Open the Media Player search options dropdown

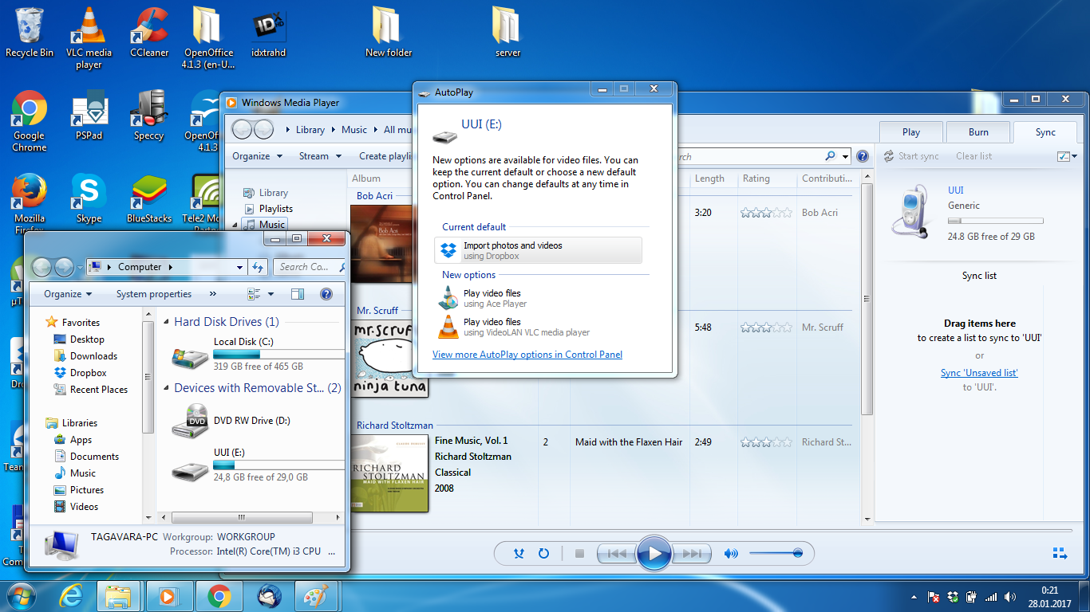tap(845, 156)
